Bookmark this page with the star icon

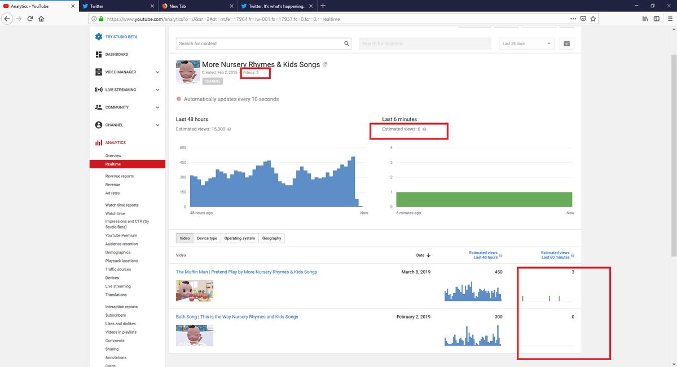(x=594, y=19)
